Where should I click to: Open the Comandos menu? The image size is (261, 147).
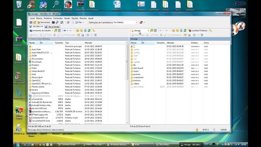tap(58, 18)
